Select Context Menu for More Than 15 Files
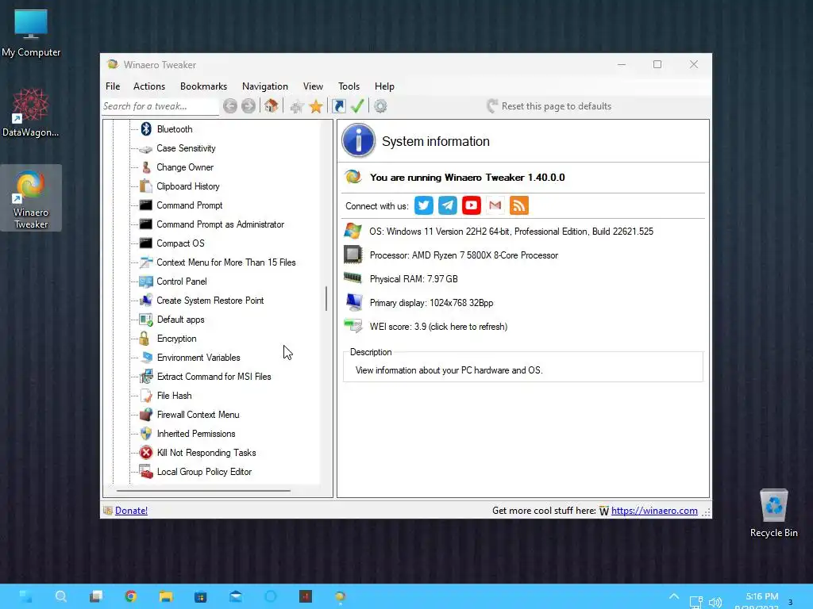 click(x=226, y=262)
